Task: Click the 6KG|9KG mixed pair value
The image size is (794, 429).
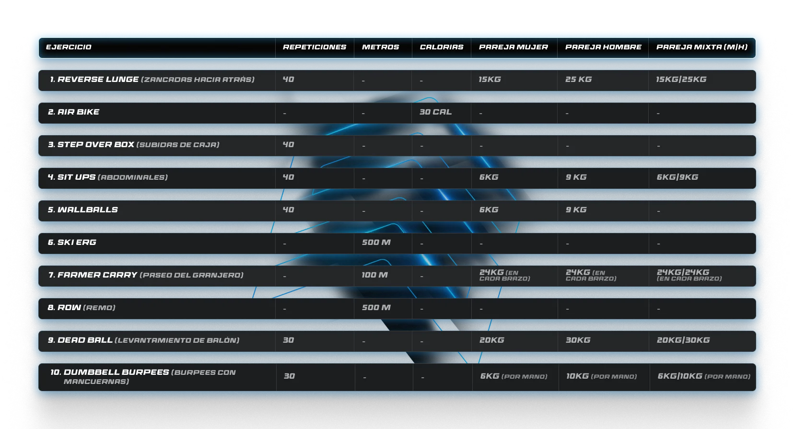Action: point(677,177)
